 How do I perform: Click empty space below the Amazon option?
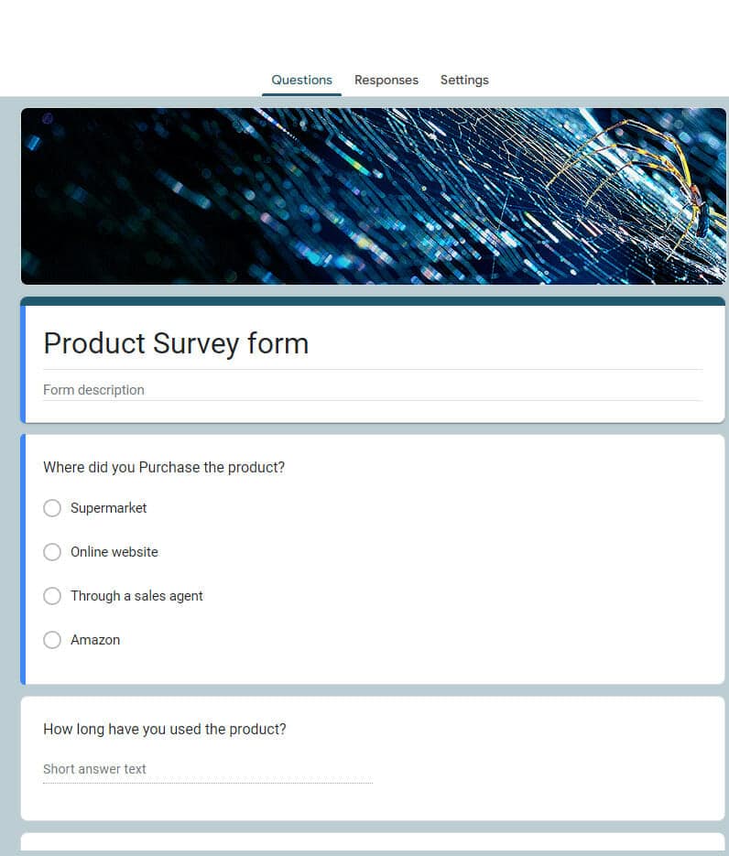(x=366, y=668)
